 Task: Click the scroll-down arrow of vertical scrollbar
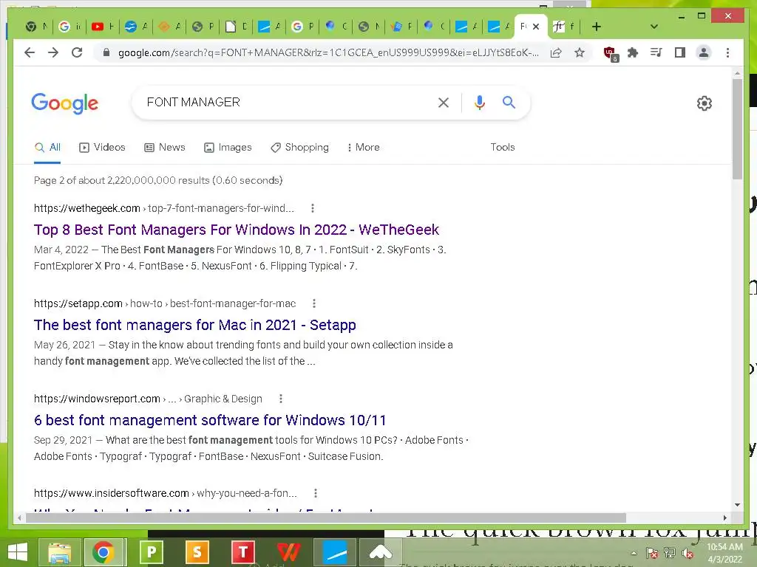tap(737, 505)
